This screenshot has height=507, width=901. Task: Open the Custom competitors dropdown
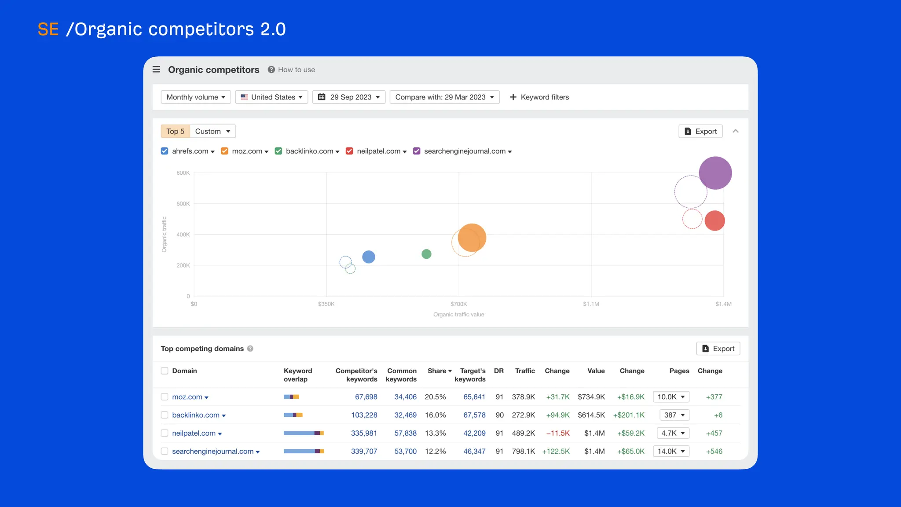pyautogui.click(x=213, y=131)
